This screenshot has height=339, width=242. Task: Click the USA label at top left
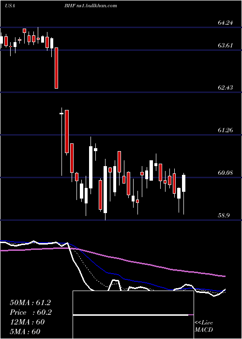[10, 6]
